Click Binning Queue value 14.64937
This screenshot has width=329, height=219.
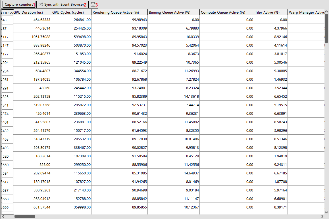pyautogui.click(x=191, y=173)
